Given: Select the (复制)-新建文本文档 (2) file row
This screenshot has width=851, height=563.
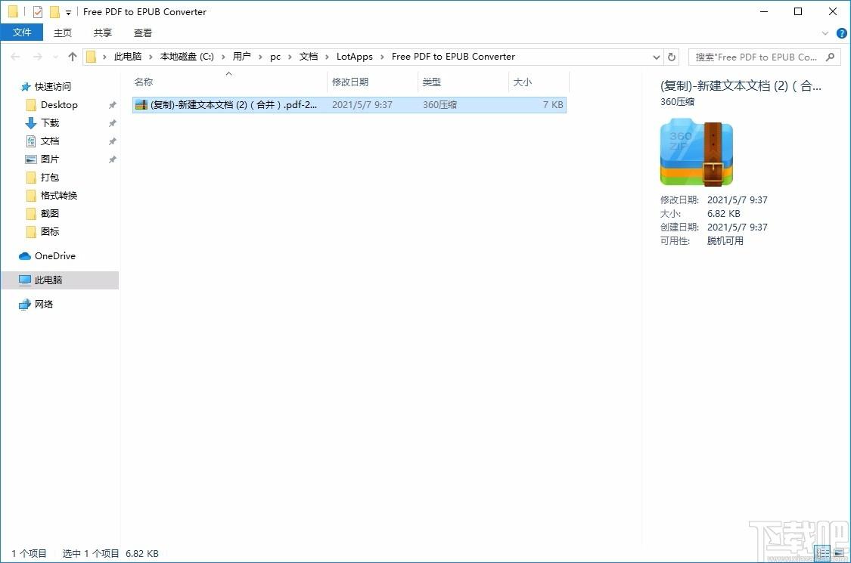Looking at the screenshot, I should point(349,105).
